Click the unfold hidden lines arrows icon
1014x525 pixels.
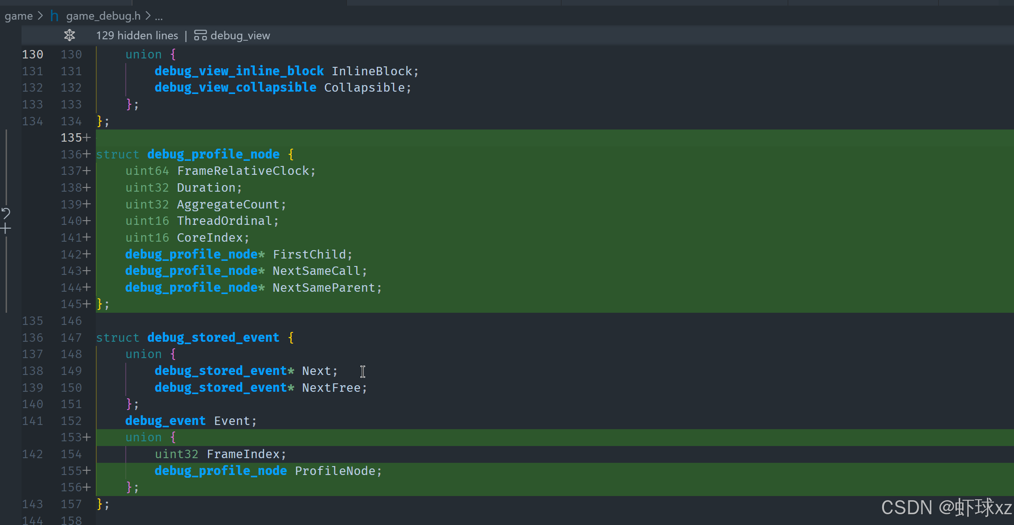coord(70,36)
